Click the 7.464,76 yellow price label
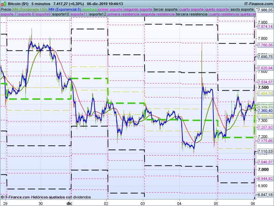Screen dimensions: 274x206 point(265,93)
